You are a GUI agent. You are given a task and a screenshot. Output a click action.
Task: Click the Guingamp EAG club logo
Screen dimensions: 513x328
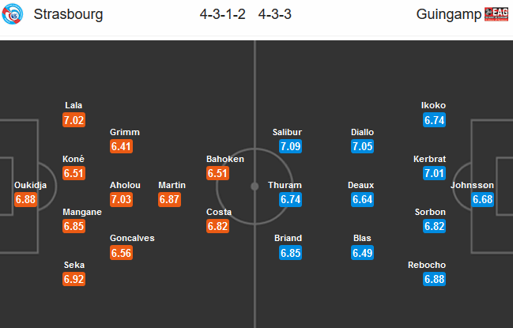click(x=496, y=14)
